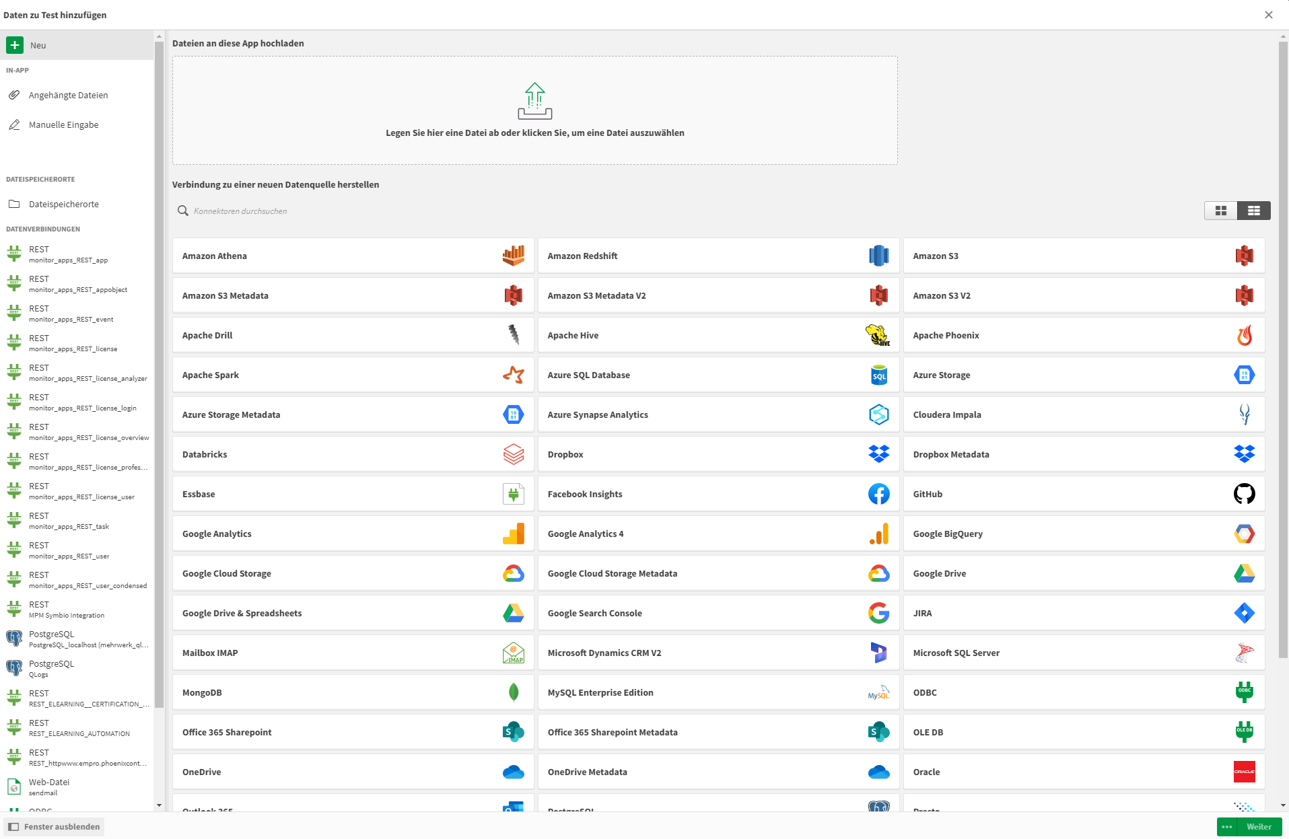Viewport: 1289px width, 839px height.
Task: Click the Weiter button
Action: coord(1259,827)
